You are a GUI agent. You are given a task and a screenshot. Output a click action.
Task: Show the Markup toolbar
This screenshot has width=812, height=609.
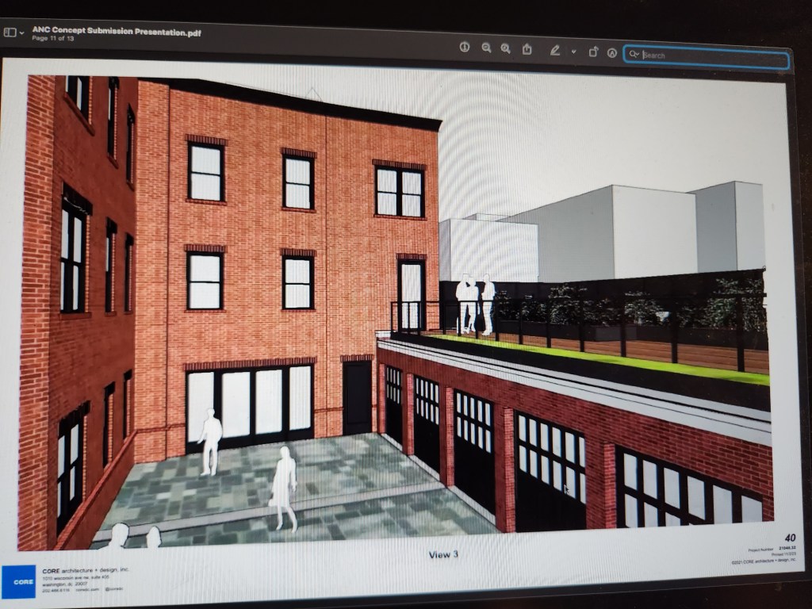612,53
